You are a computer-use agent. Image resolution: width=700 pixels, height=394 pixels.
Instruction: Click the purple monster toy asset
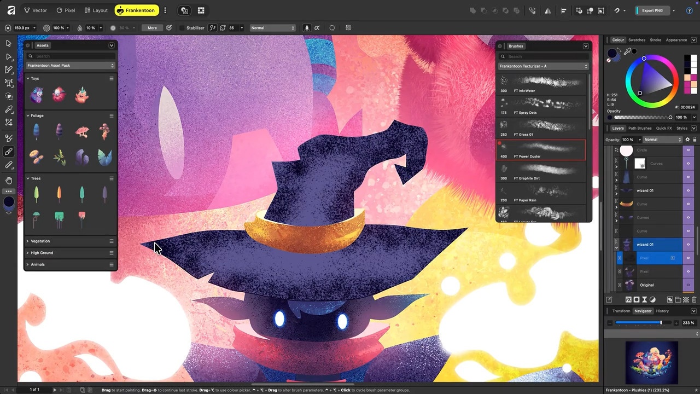pyautogui.click(x=37, y=95)
